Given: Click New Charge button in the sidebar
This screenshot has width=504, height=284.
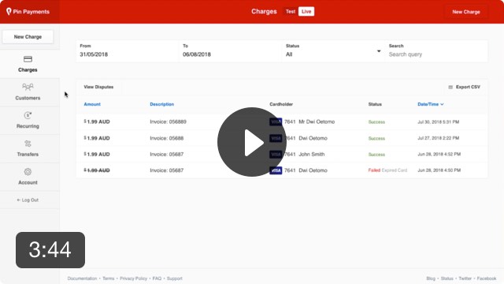Looking at the screenshot, I should pos(28,37).
